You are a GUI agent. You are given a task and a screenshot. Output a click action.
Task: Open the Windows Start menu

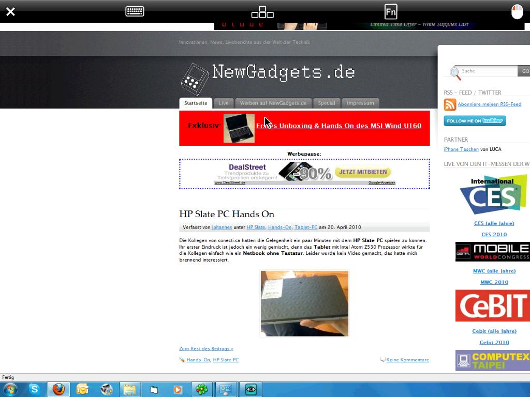[10, 390]
